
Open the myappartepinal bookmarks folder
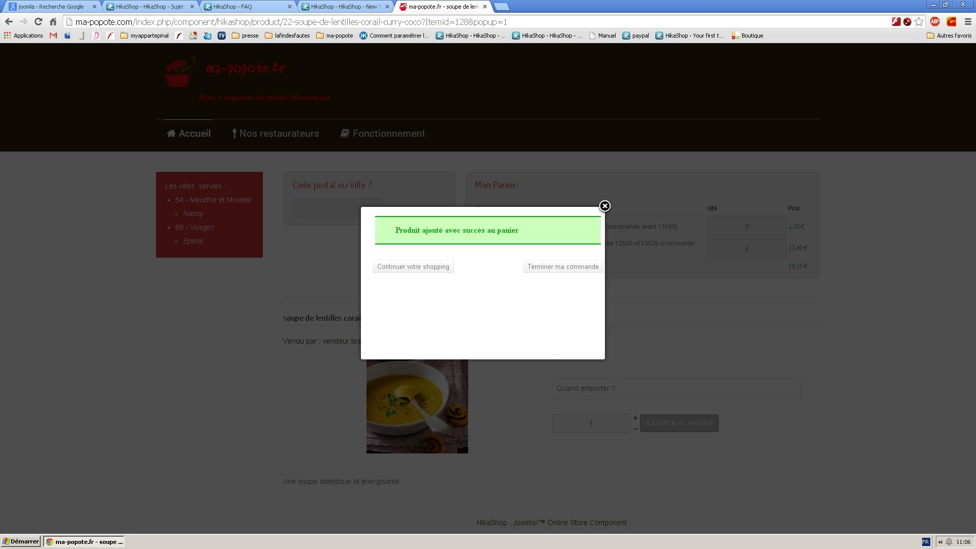(x=144, y=36)
